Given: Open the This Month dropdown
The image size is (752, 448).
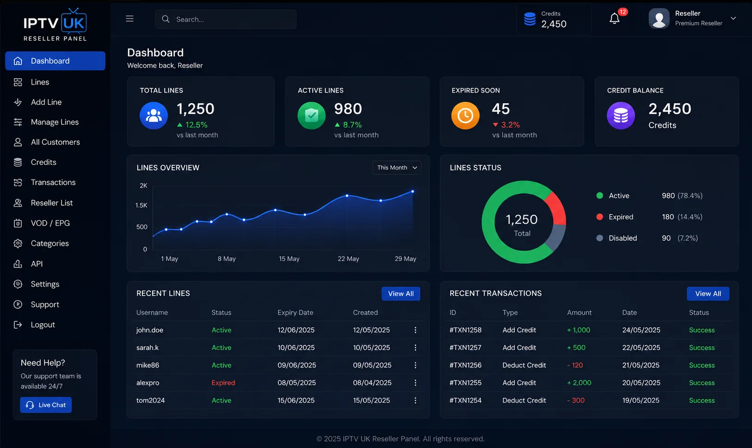Looking at the screenshot, I should point(397,168).
